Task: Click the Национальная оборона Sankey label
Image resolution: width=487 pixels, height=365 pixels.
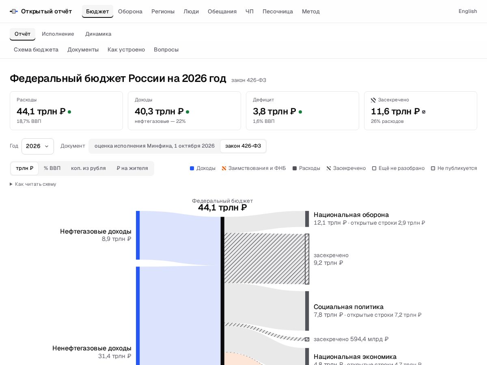Action: (351, 215)
